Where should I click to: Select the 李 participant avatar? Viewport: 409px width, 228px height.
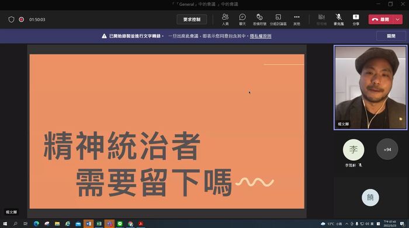click(x=353, y=150)
